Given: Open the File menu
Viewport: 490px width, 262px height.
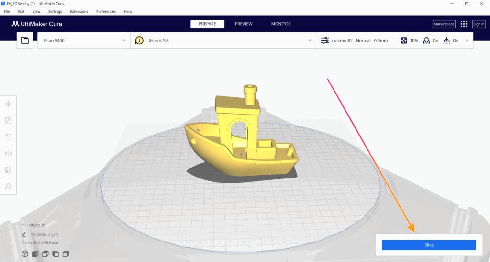Looking at the screenshot, I should coord(7,12).
